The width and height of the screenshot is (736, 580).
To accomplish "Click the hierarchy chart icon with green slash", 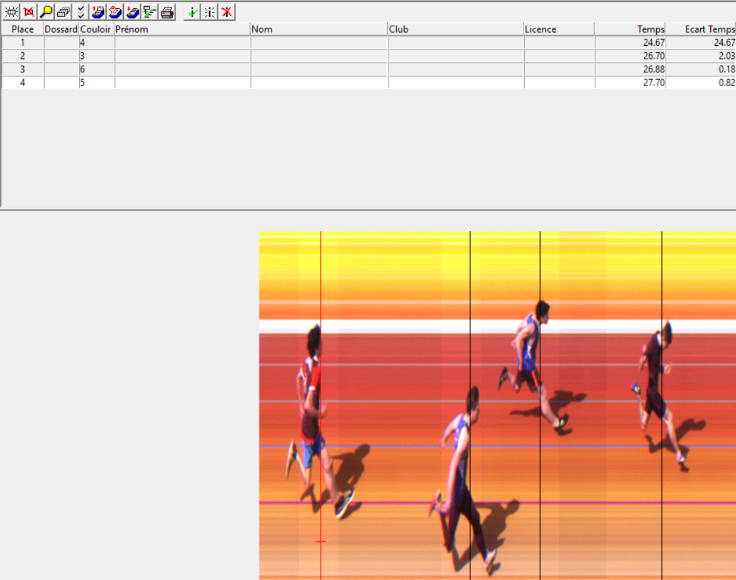I will tap(150, 12).
